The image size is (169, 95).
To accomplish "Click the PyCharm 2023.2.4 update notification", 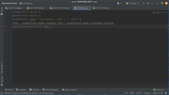I will click(29, 93).
